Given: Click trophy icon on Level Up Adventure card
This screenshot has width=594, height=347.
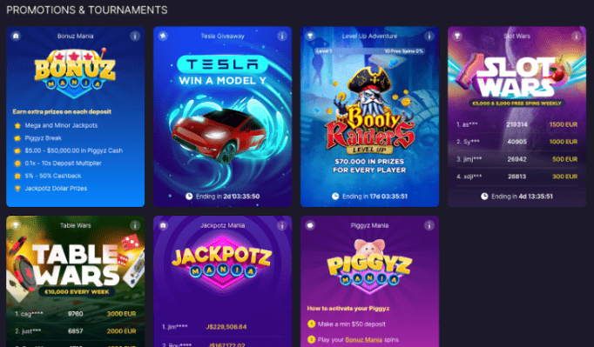Looking at the screenshot, I should [x=310, y=36].
